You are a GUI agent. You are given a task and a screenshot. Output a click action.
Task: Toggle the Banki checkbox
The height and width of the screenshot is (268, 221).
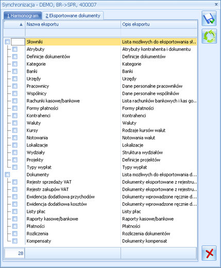(15, 72)
